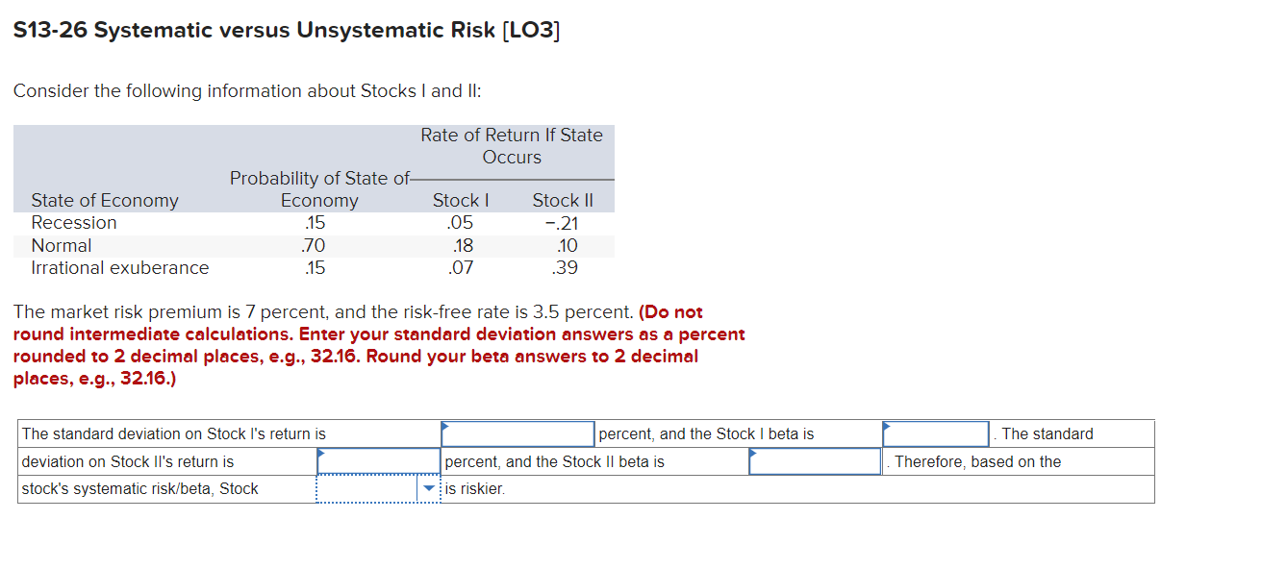Click the LO3 label in the heading
This screenshot has width=1262, height=569.
click(535, 29)
